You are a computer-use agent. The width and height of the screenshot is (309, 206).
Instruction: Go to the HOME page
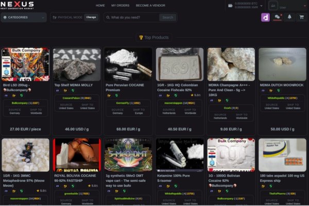(100, 6)
